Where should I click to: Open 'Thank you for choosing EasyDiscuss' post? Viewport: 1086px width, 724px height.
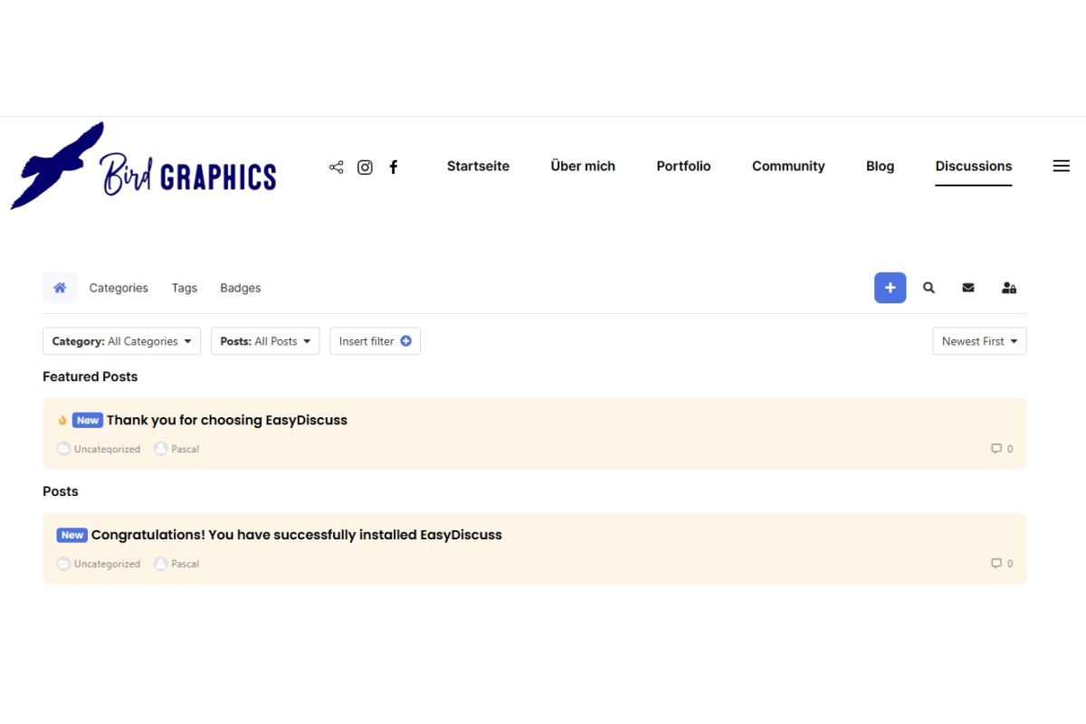[x=226, y=420]
